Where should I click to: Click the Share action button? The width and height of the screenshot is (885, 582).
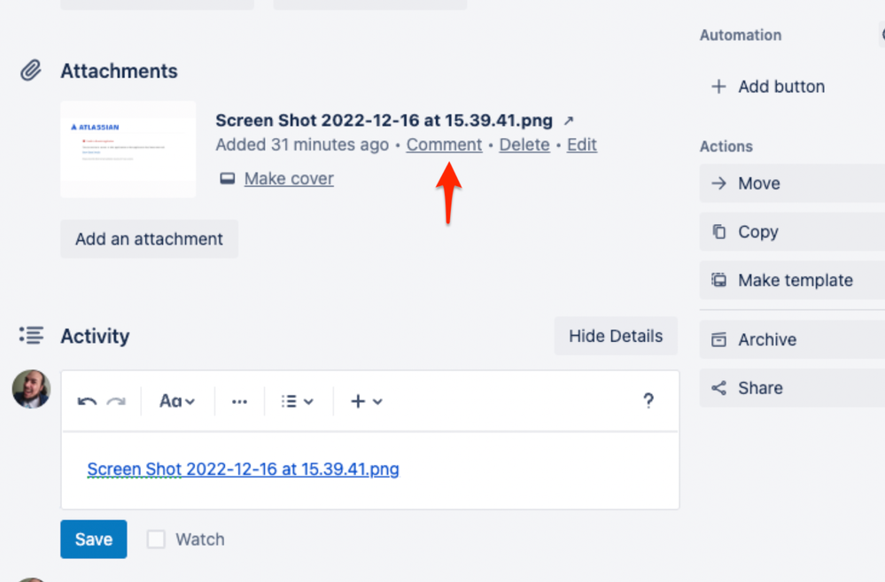click(792, 388)
